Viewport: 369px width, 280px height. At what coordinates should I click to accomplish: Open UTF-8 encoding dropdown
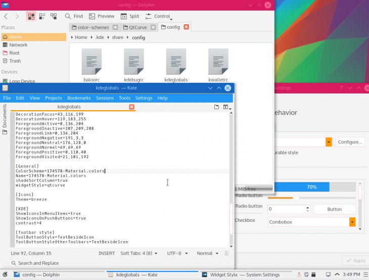177,253
